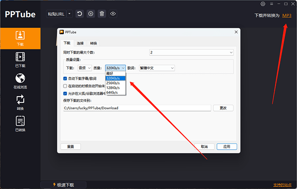The width and height of the screenshot is (297, 189).
Task: Open the 音频 download type dropdown
Action: [x=85, y=68]
